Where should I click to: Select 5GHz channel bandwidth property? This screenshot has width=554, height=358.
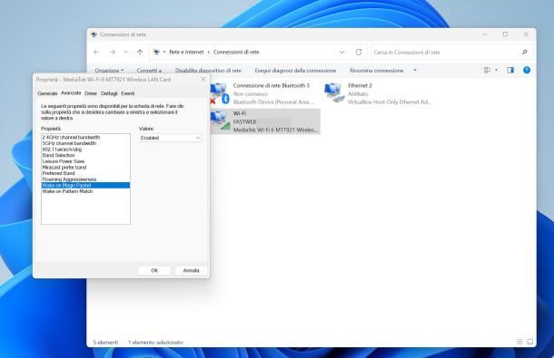85,143
